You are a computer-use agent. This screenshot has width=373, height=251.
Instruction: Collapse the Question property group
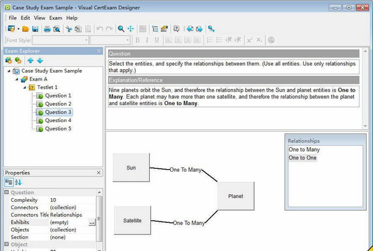[x=7, y=192]
